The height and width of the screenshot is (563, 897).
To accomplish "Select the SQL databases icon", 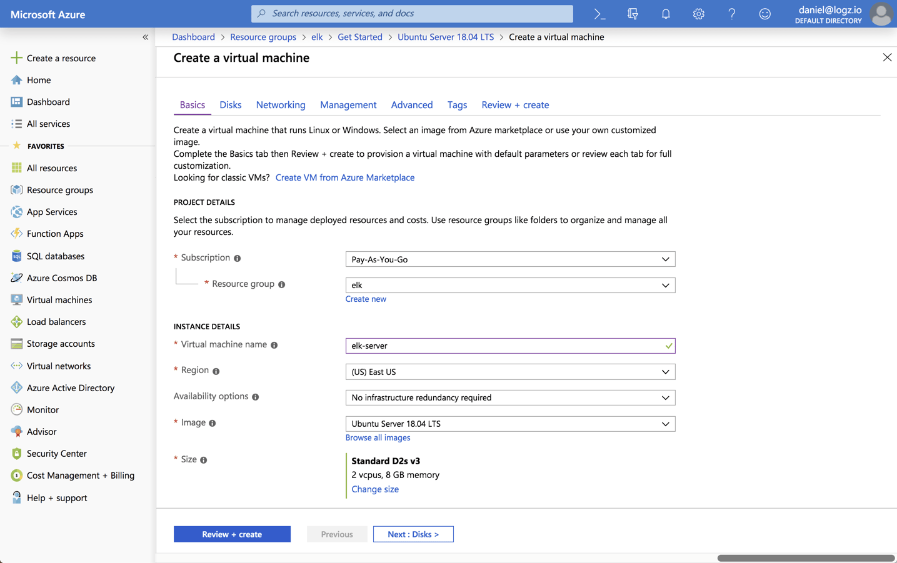I will (16, 256).
